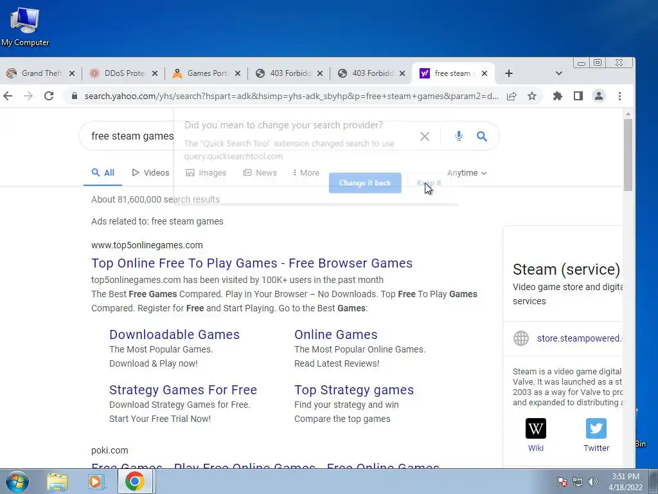This screenshot has width=658, height=494.
Task: Open the volume speaker tray icon
Action: [592, 482]
